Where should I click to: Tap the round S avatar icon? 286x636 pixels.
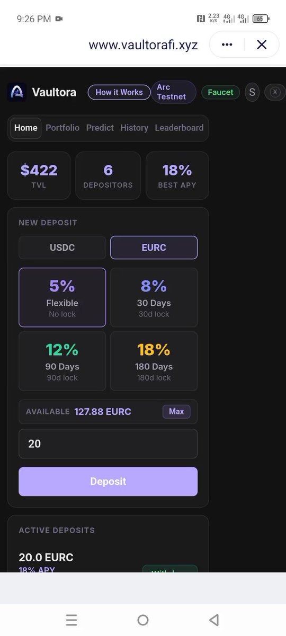(252, 92)
